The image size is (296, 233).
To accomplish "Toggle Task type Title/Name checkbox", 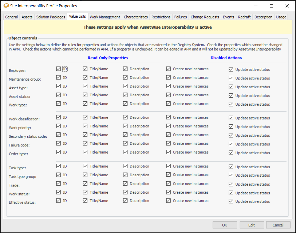I will 85,166.
